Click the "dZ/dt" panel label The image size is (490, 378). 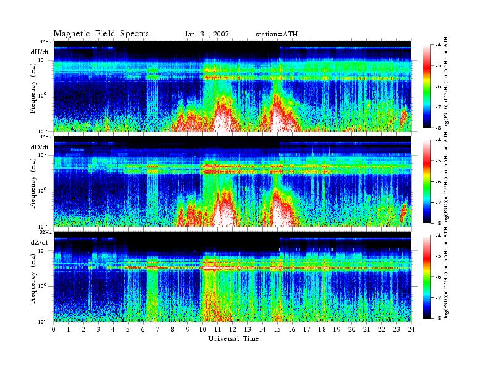40,242
